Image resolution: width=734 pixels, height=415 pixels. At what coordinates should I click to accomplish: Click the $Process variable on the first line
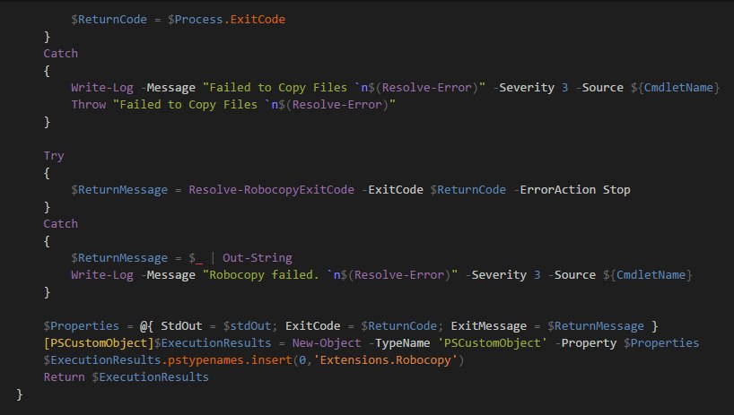click(x=196, y=19)
